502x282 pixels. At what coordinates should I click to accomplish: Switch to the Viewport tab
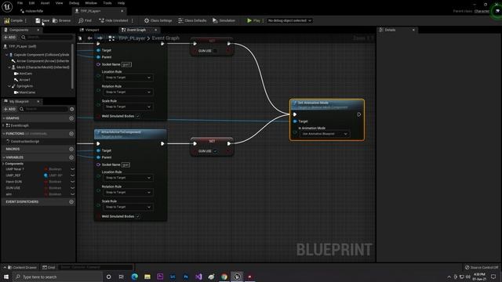(x=92, y=30)
